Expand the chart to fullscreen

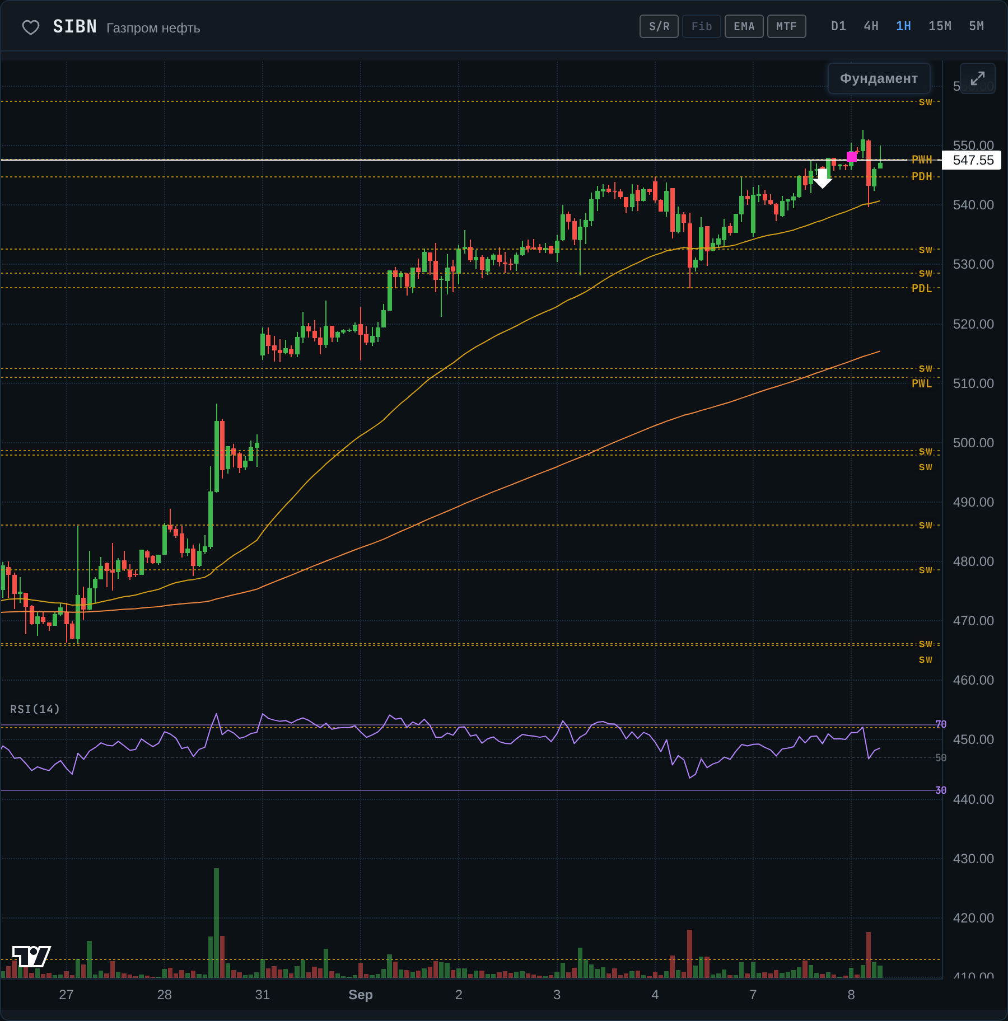pos(977,78)
